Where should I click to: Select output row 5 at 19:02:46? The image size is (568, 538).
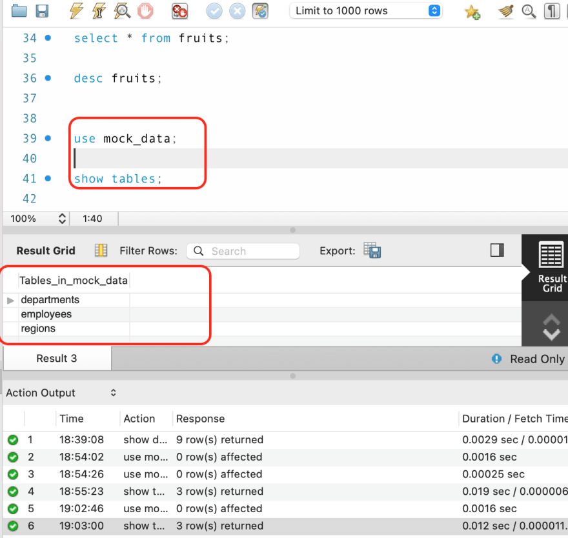(x=285, y=508)
